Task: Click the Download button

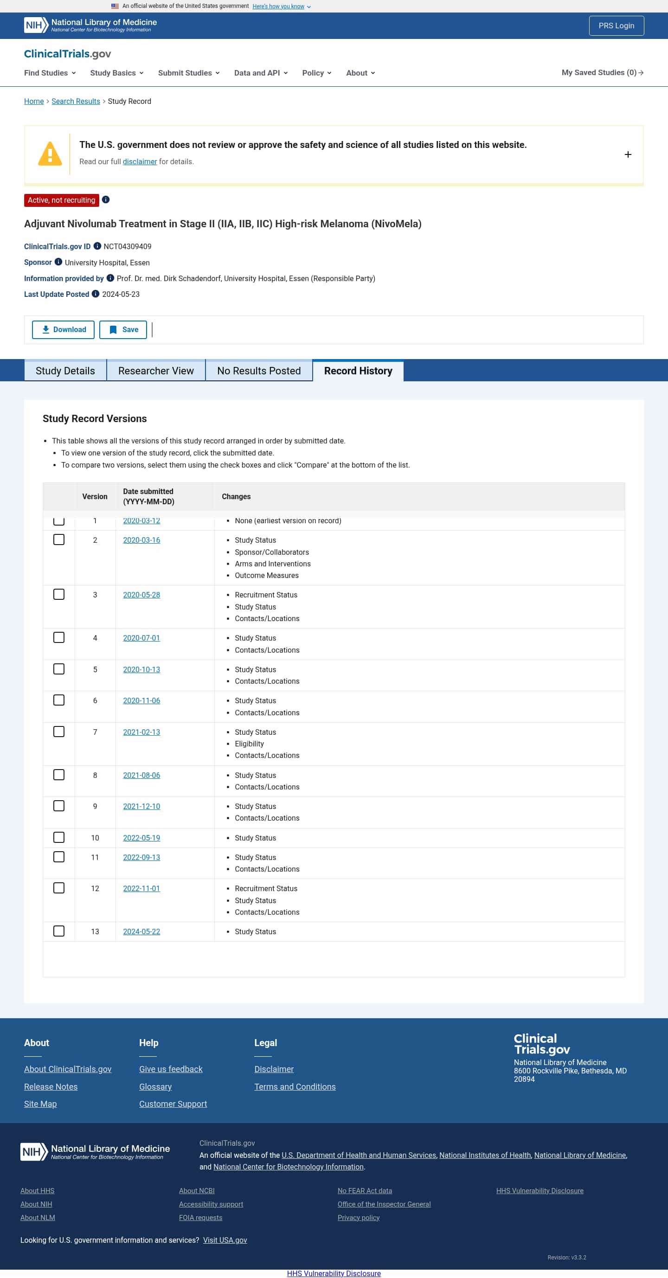Action: pos(63,329)
